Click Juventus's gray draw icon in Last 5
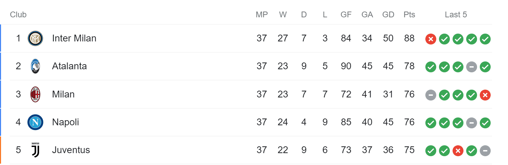This screenshot has width=508, height=165. (x=485, y=151)
